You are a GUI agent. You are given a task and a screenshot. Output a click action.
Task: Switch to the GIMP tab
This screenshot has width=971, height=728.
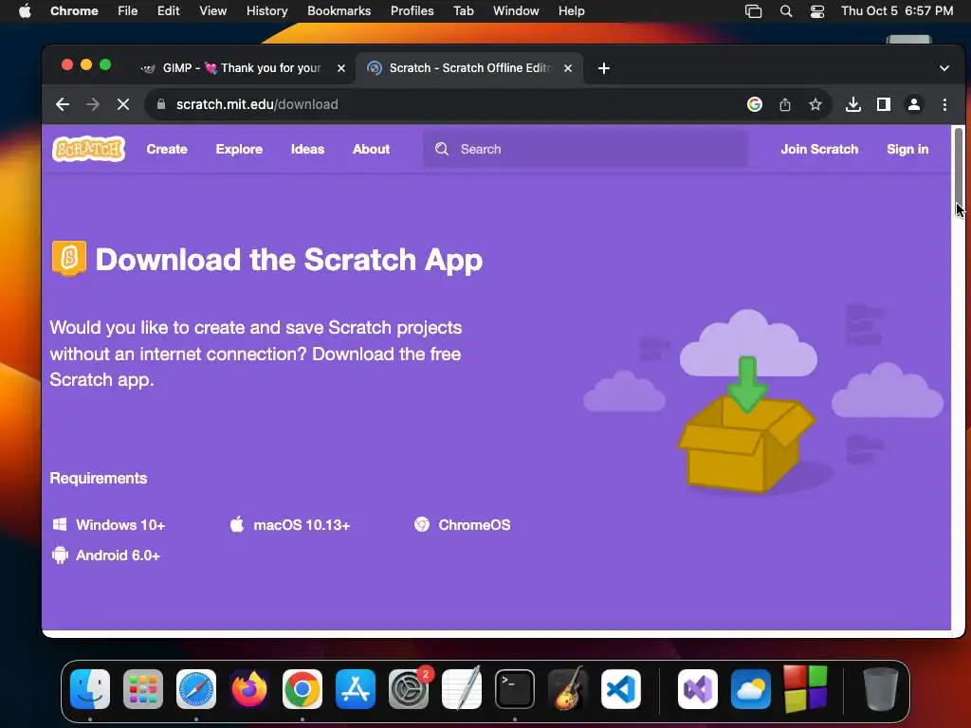(x=242, y=68)
